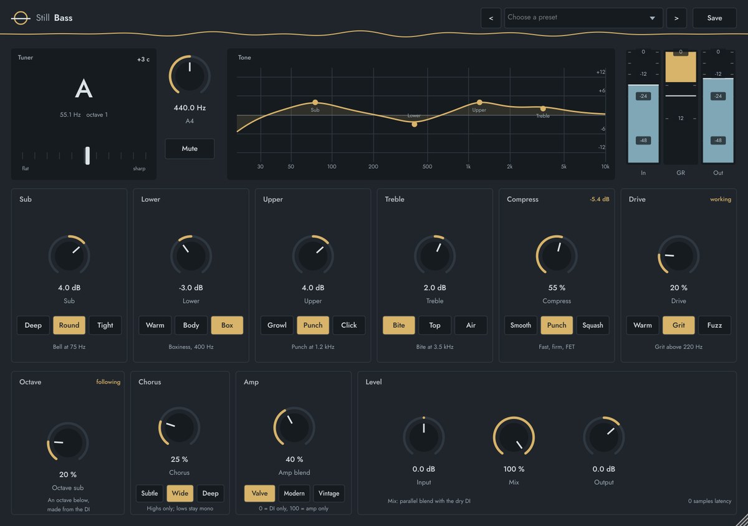
Task: Pick the Modern amp model
Action: [x=294, y=494]
